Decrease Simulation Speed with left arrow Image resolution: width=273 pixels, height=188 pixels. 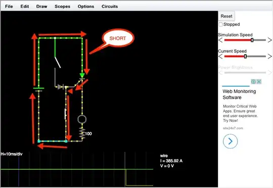220,40
